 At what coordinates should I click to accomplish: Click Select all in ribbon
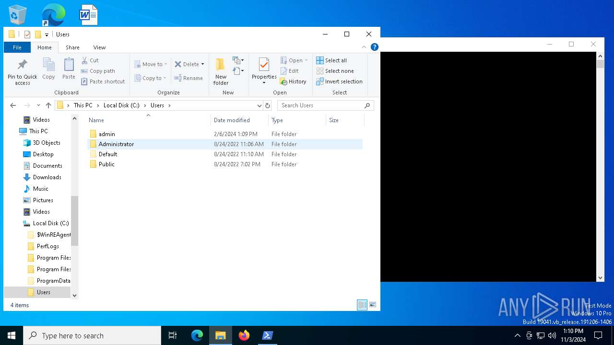[331, 60]
